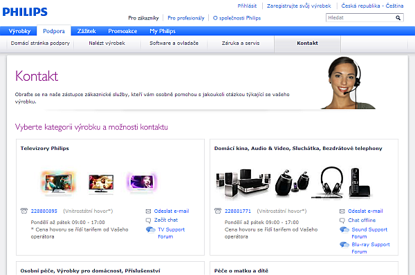The width and height of the screenshot is (415, 275).
Task: Click the headset support agent photo
Action: pos(347,83)
